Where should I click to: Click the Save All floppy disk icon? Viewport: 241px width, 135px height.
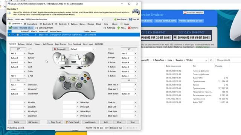coord(131,19)
